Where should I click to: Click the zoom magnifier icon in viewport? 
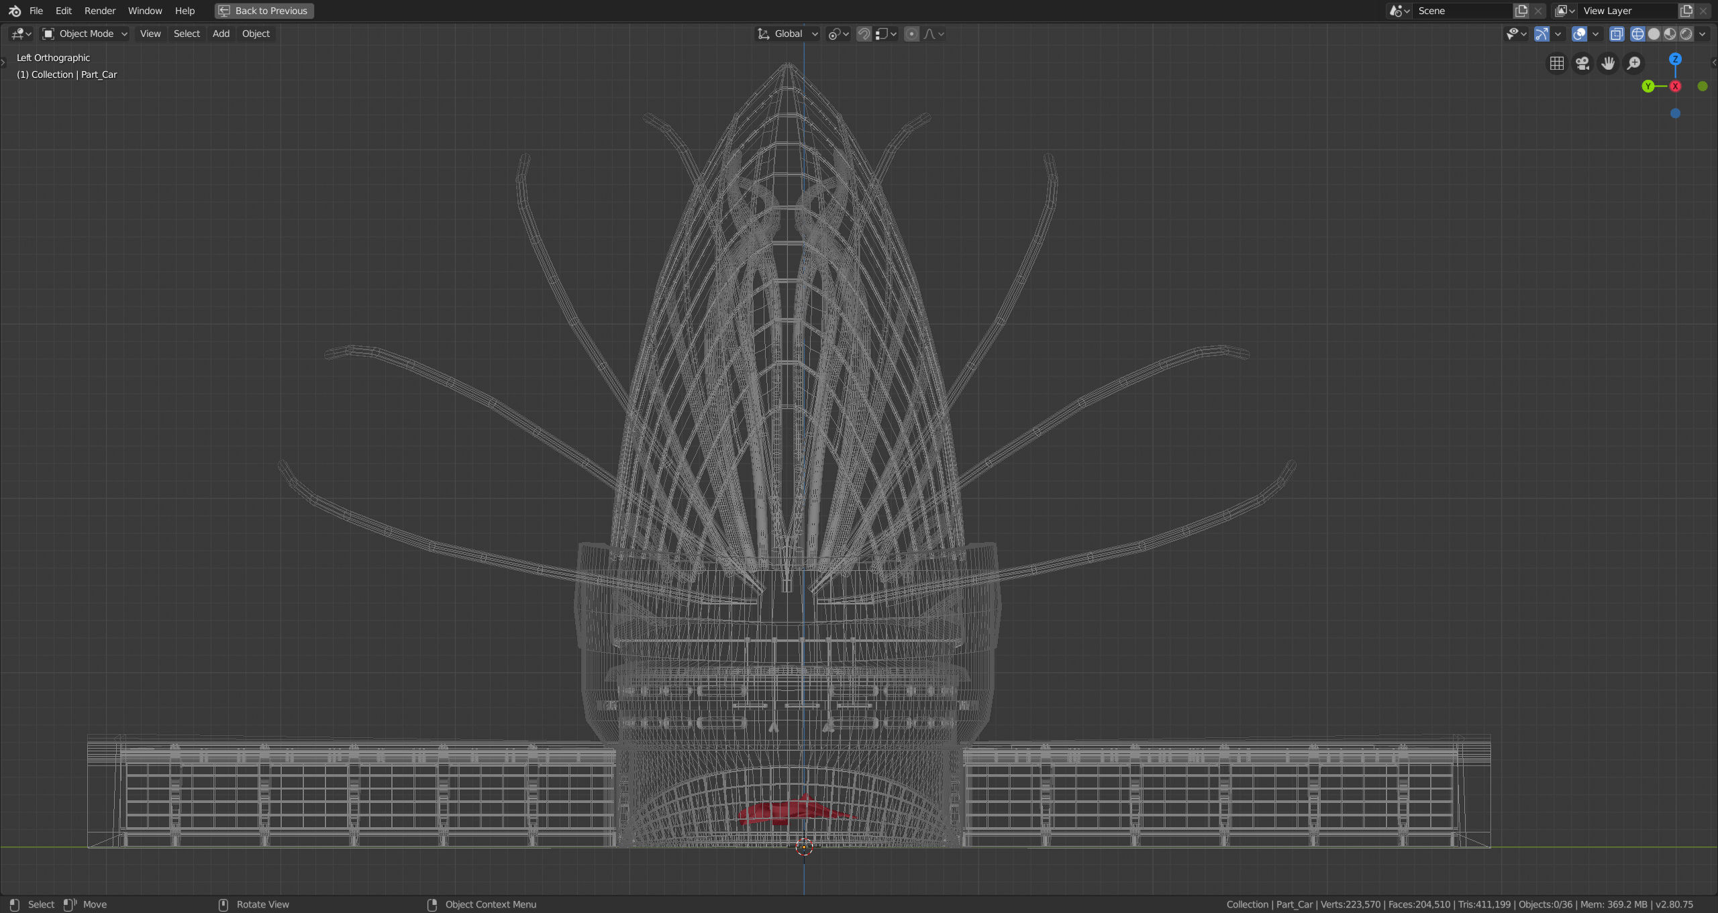(1633, 63)
